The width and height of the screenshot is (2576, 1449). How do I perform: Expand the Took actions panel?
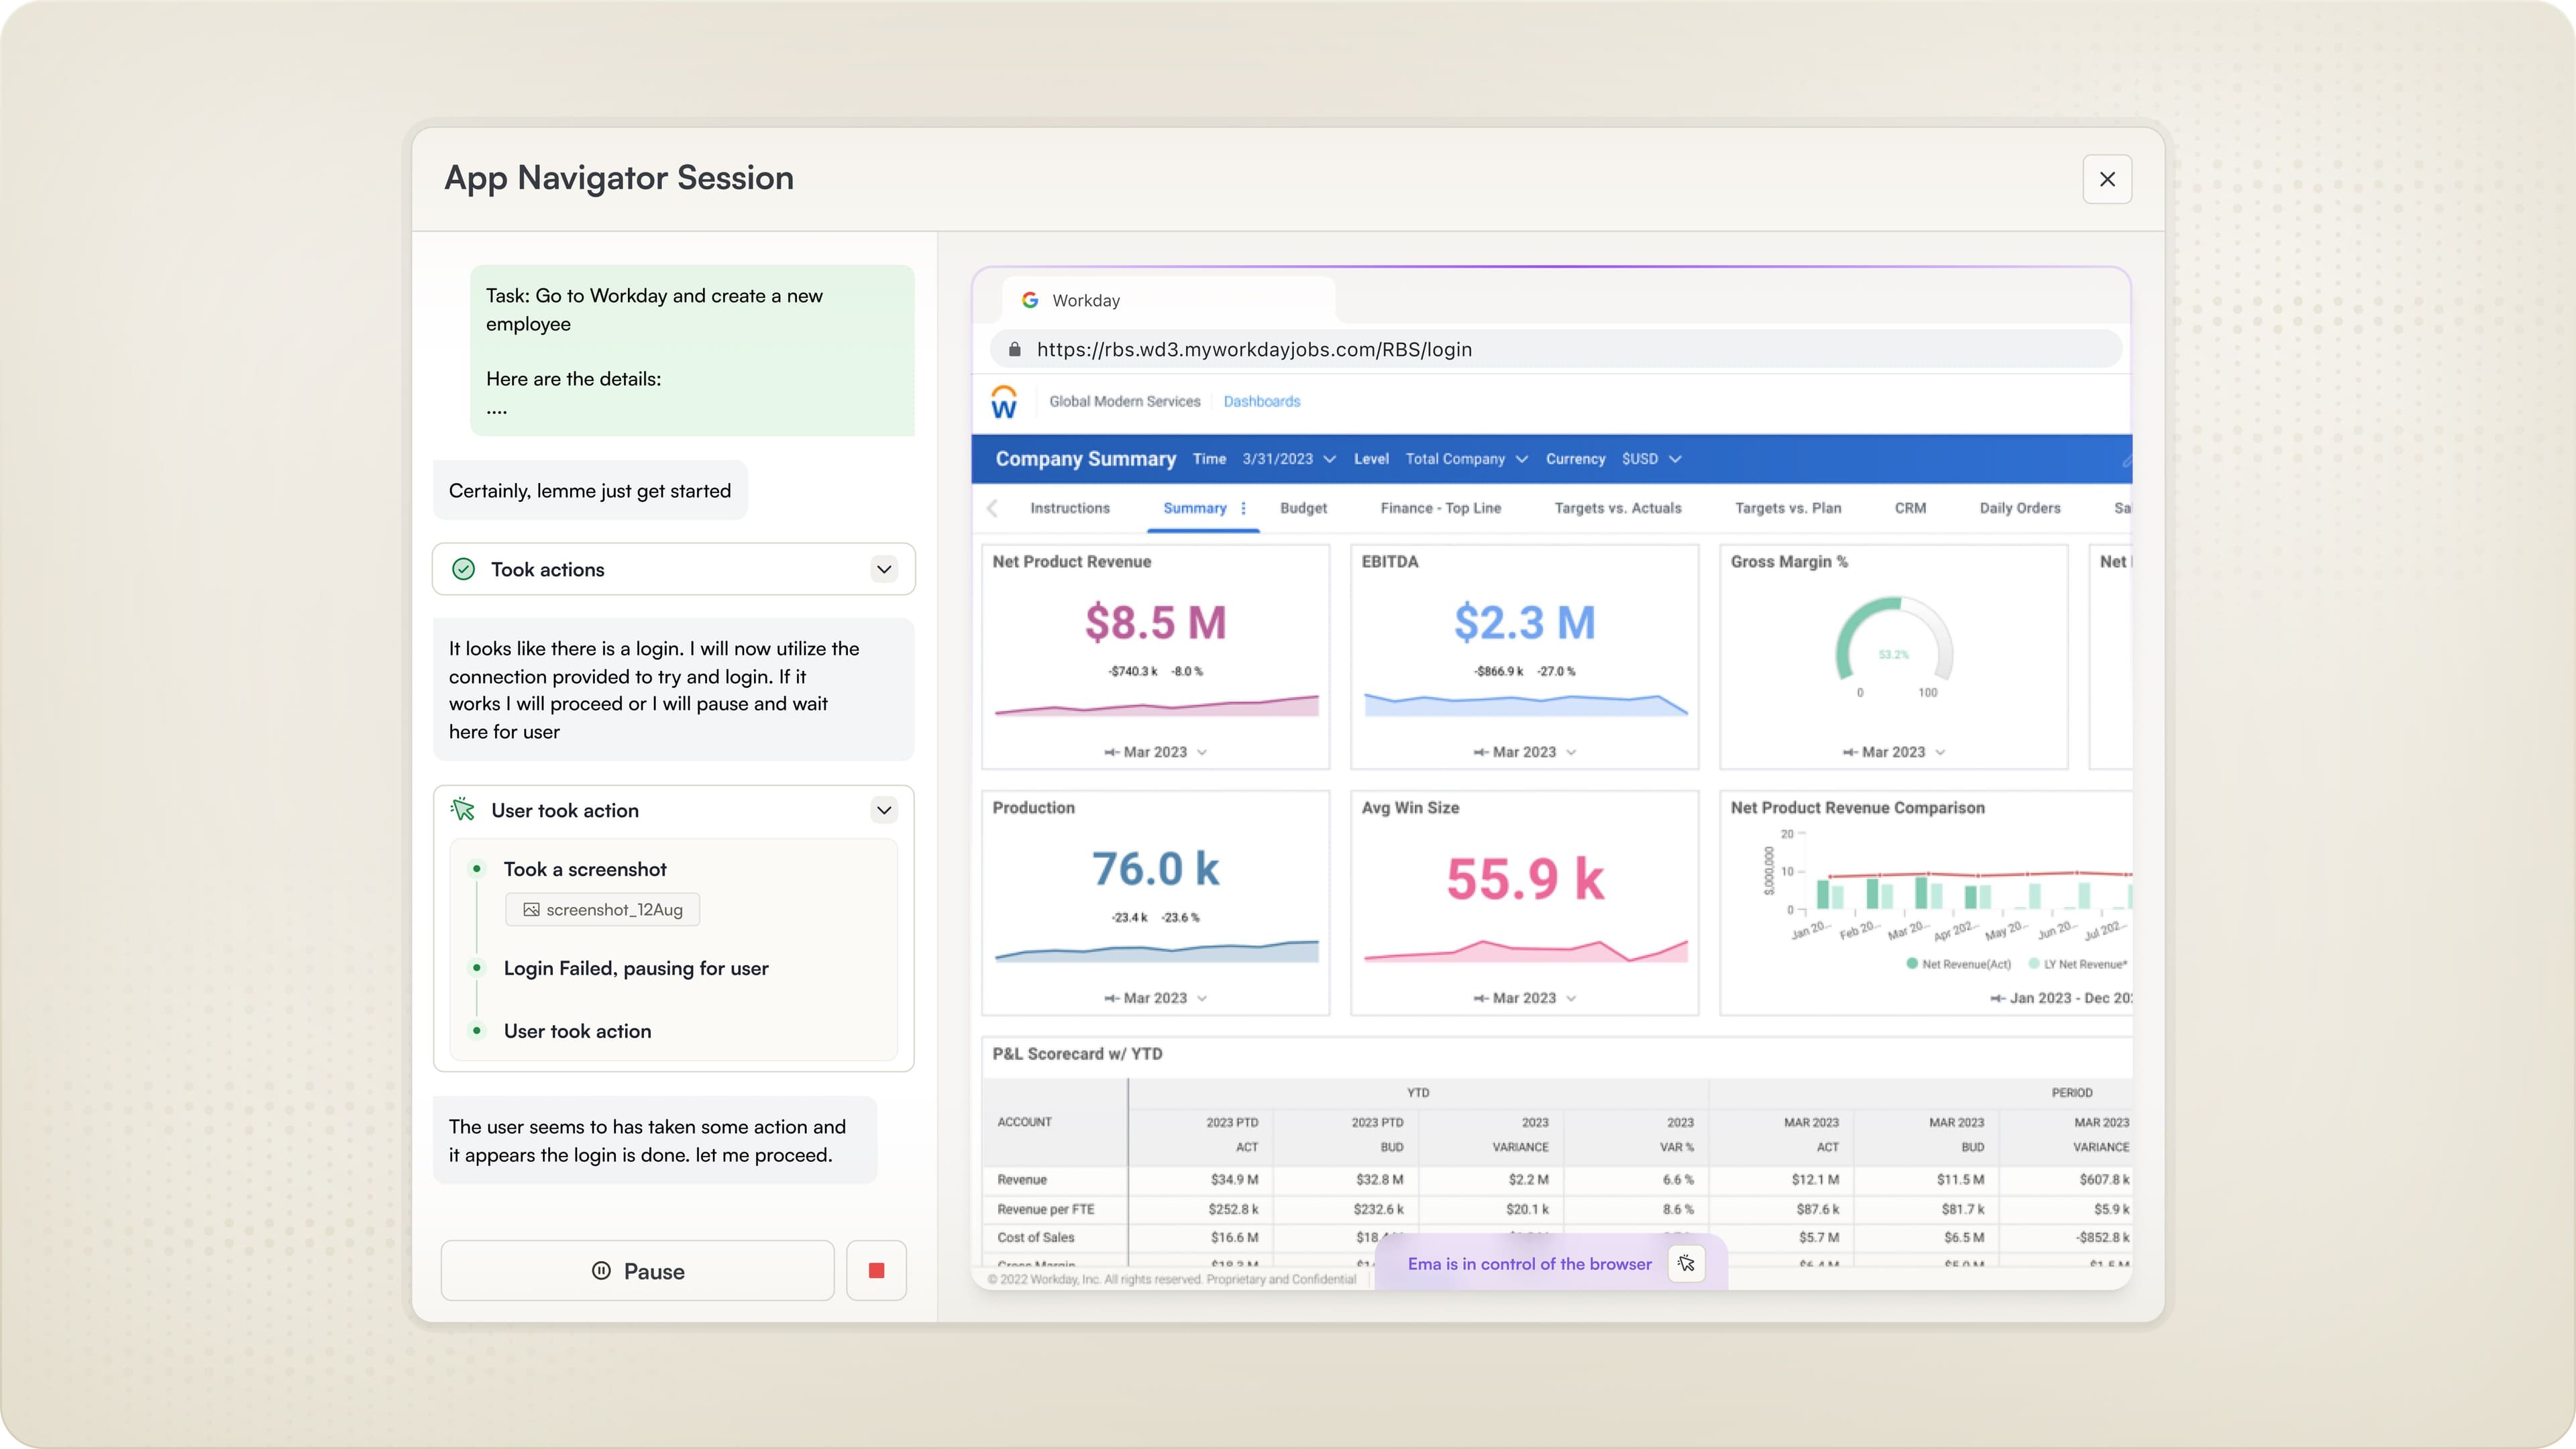[884, 569]
